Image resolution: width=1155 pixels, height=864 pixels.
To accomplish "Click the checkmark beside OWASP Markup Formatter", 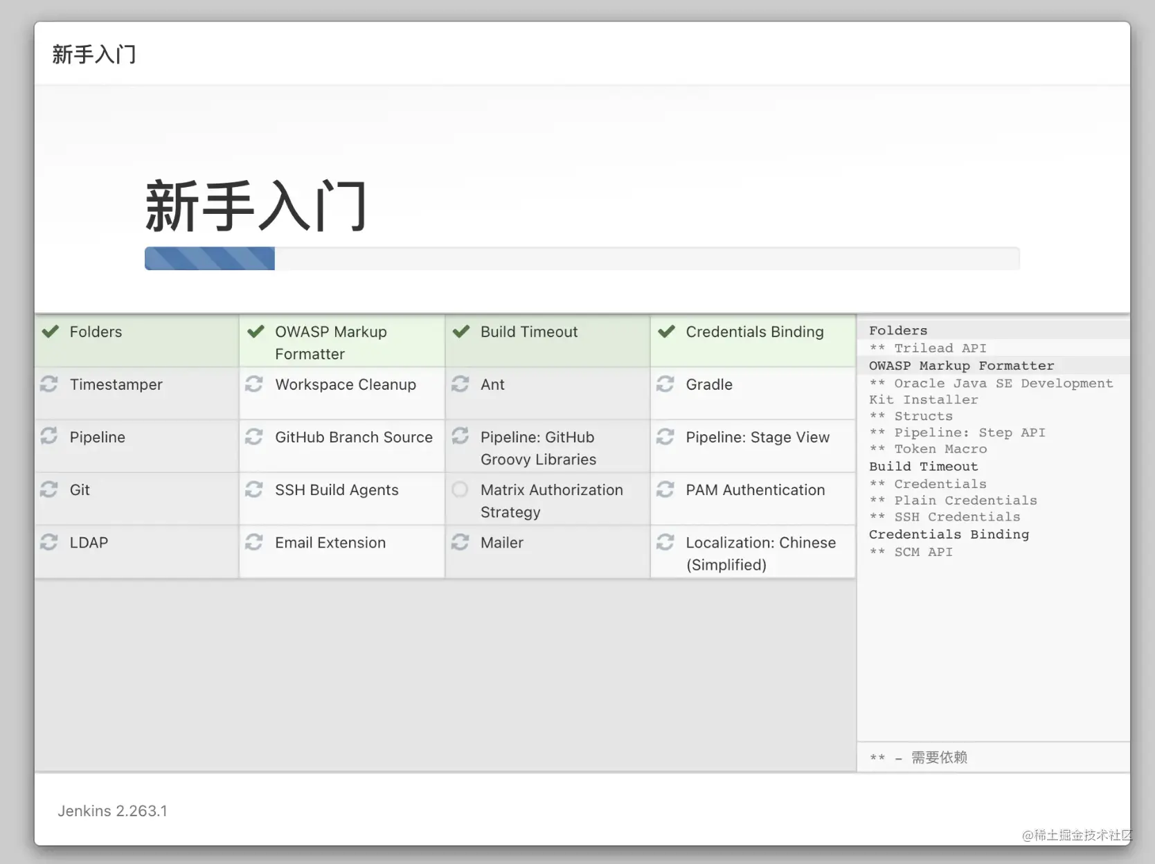I will (x=256, y=332).
